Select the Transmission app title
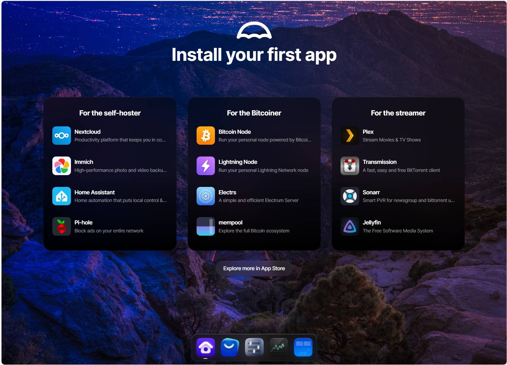The image size is (507, 365). click(x=380, y=162)
